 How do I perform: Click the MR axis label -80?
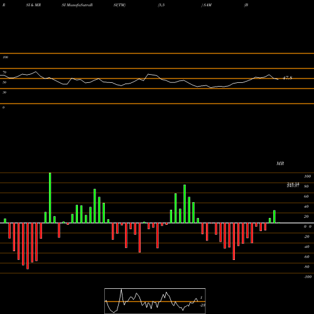tap(306, 267)
